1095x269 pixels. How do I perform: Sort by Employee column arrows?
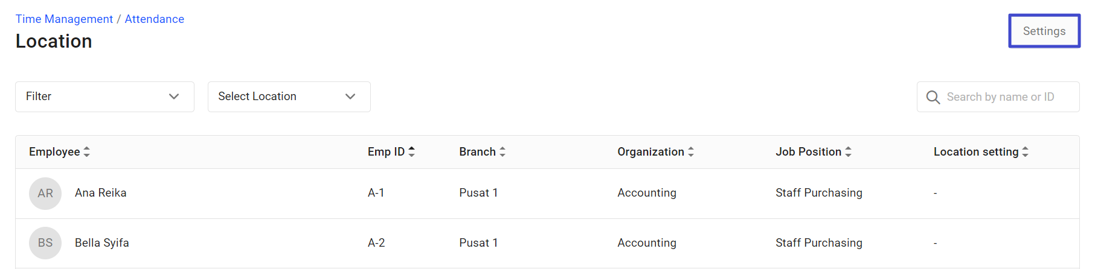pos(87,152)
